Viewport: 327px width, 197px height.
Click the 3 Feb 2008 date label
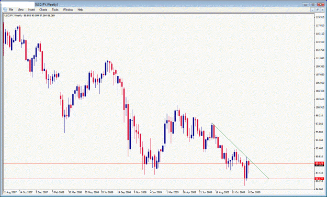(58, 192)
